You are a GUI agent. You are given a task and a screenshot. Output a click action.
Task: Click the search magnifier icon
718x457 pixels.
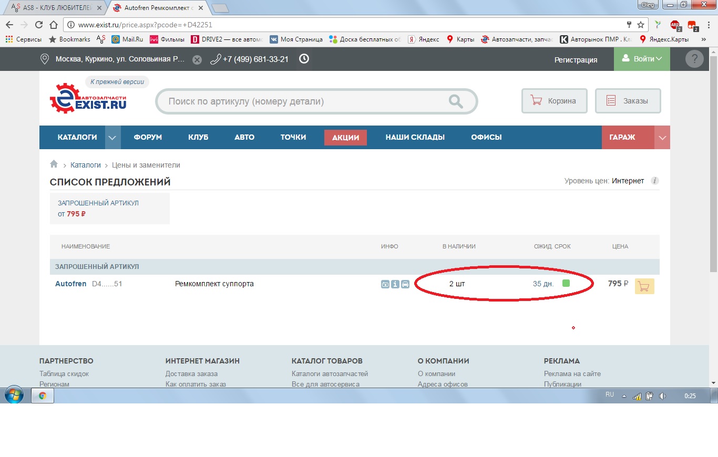click(x=455, y=101)
